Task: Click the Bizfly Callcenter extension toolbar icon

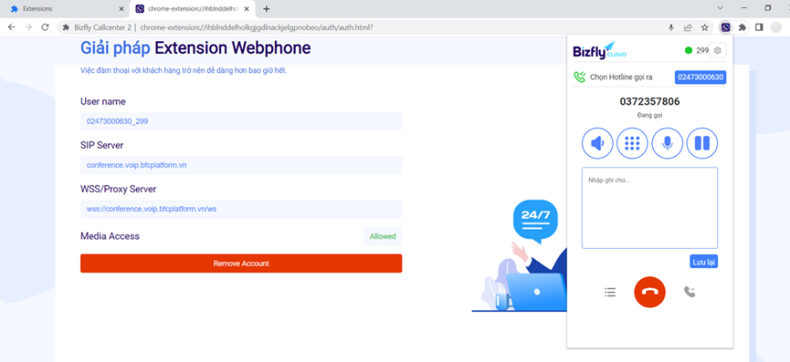Action: 726,28
